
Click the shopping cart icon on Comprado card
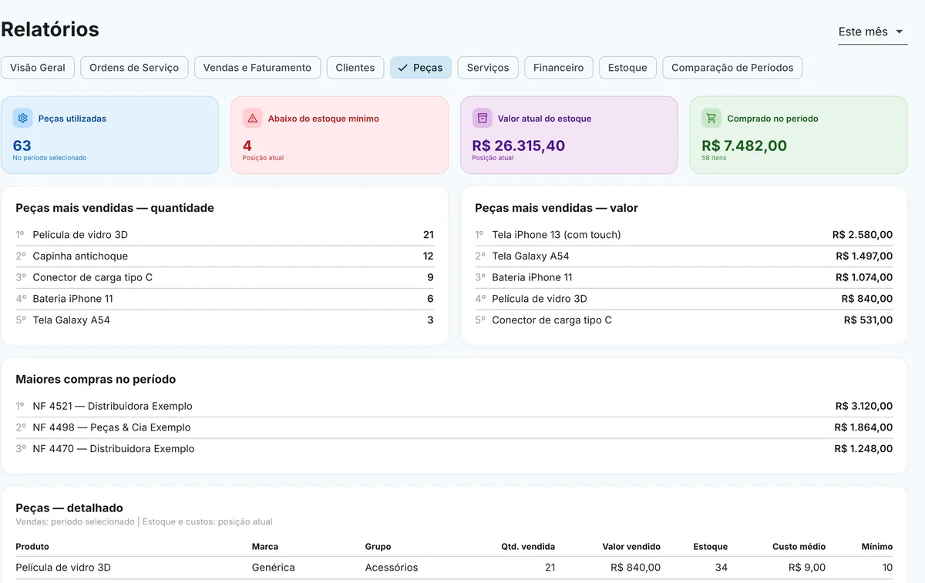click(x=711, y=118)
